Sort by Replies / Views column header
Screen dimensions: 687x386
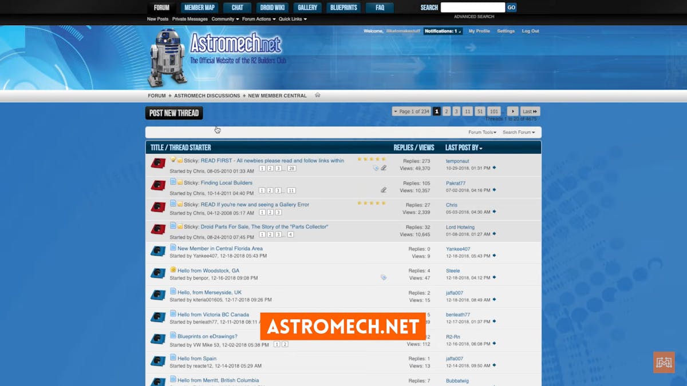[x=414, y=148]
